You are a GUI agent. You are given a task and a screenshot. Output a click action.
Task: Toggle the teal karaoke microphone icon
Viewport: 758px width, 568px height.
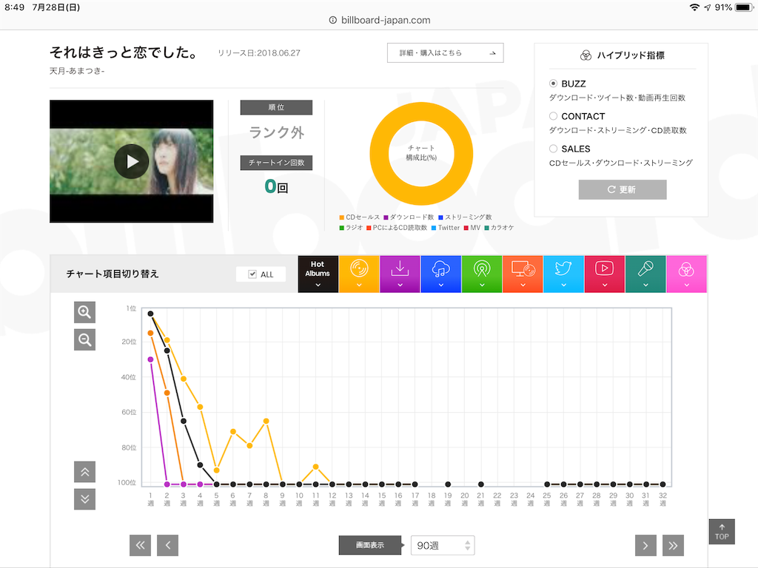[x=645, y=274]
